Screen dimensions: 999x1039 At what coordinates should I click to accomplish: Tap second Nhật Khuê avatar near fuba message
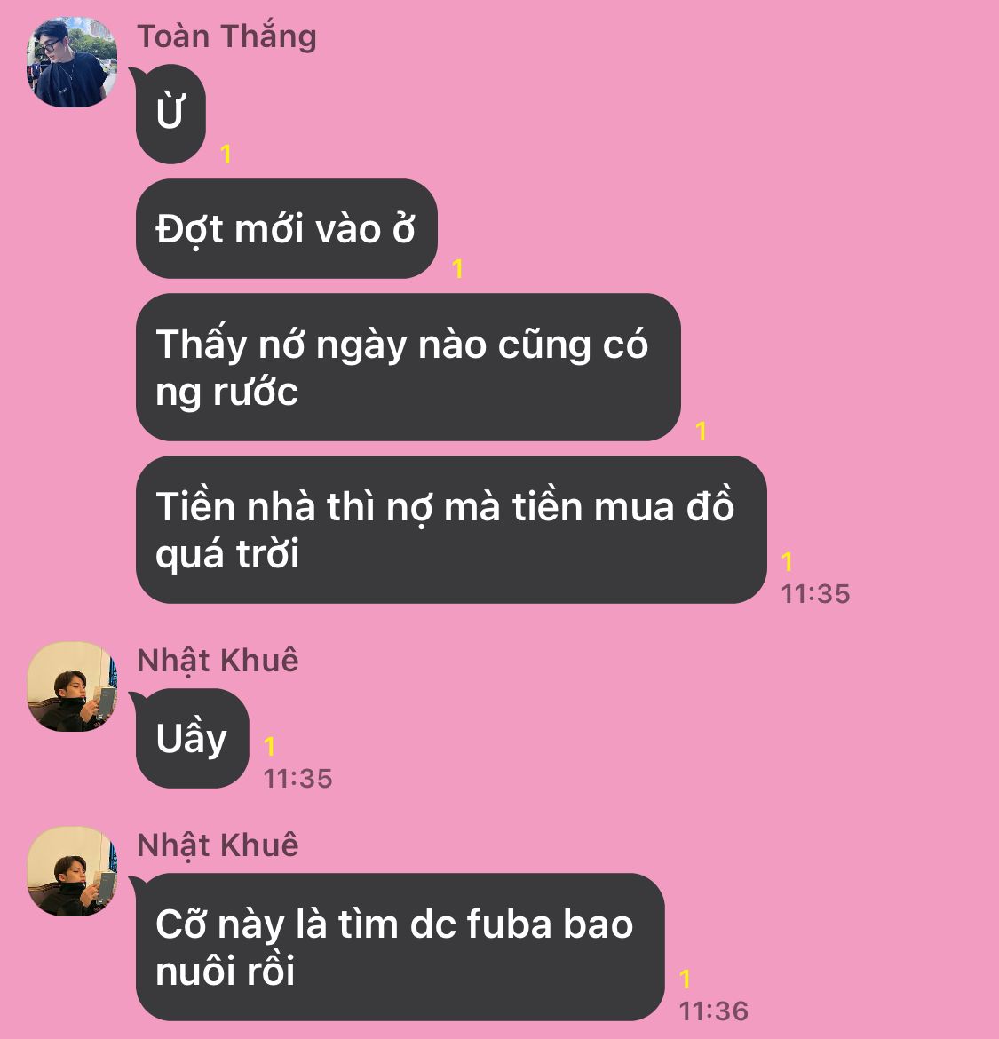(x=72, y=871)
